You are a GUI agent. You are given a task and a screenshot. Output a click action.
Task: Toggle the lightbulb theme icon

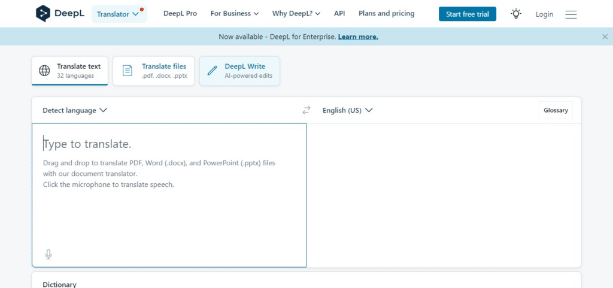coord(516,14)
